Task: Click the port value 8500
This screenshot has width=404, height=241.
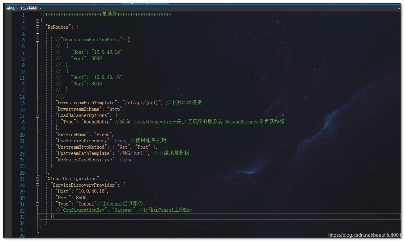Action: 81,198
